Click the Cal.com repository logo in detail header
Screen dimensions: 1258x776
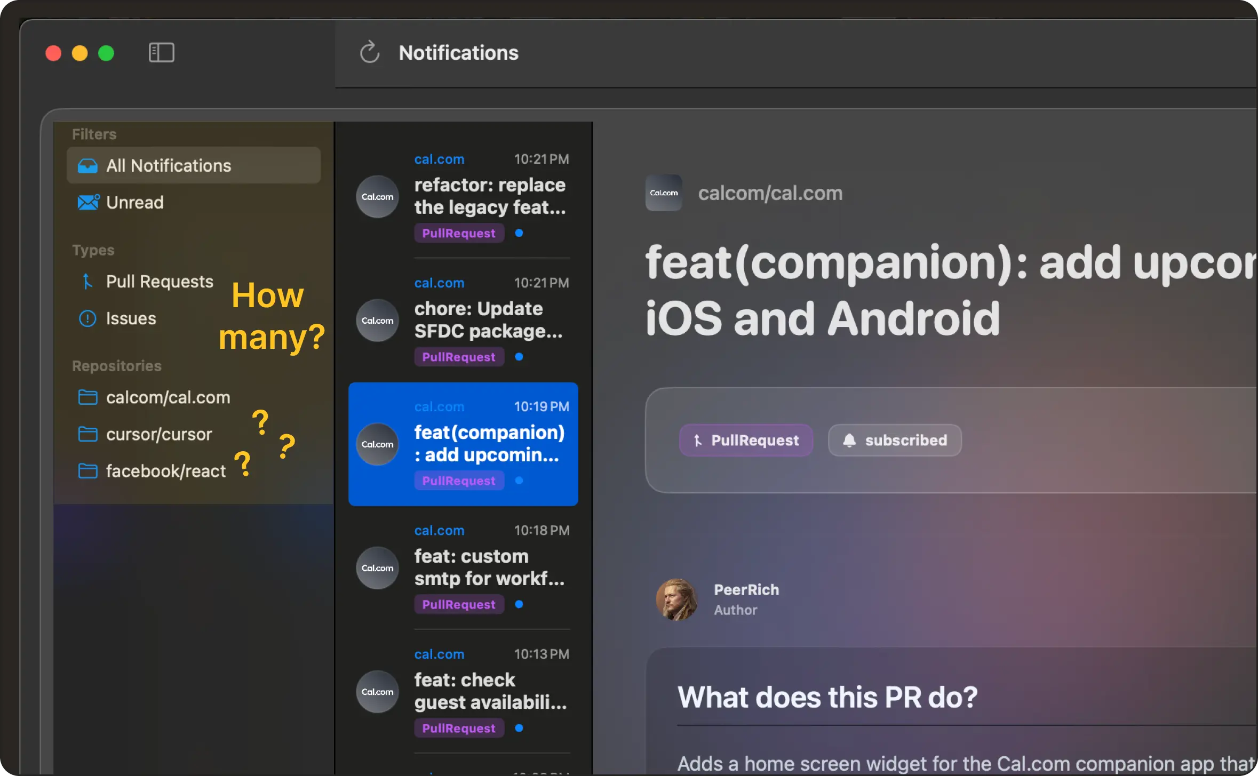[x=664, y=193]
